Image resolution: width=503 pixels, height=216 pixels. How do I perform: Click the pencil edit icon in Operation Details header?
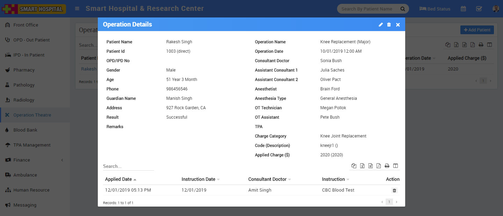381,25
